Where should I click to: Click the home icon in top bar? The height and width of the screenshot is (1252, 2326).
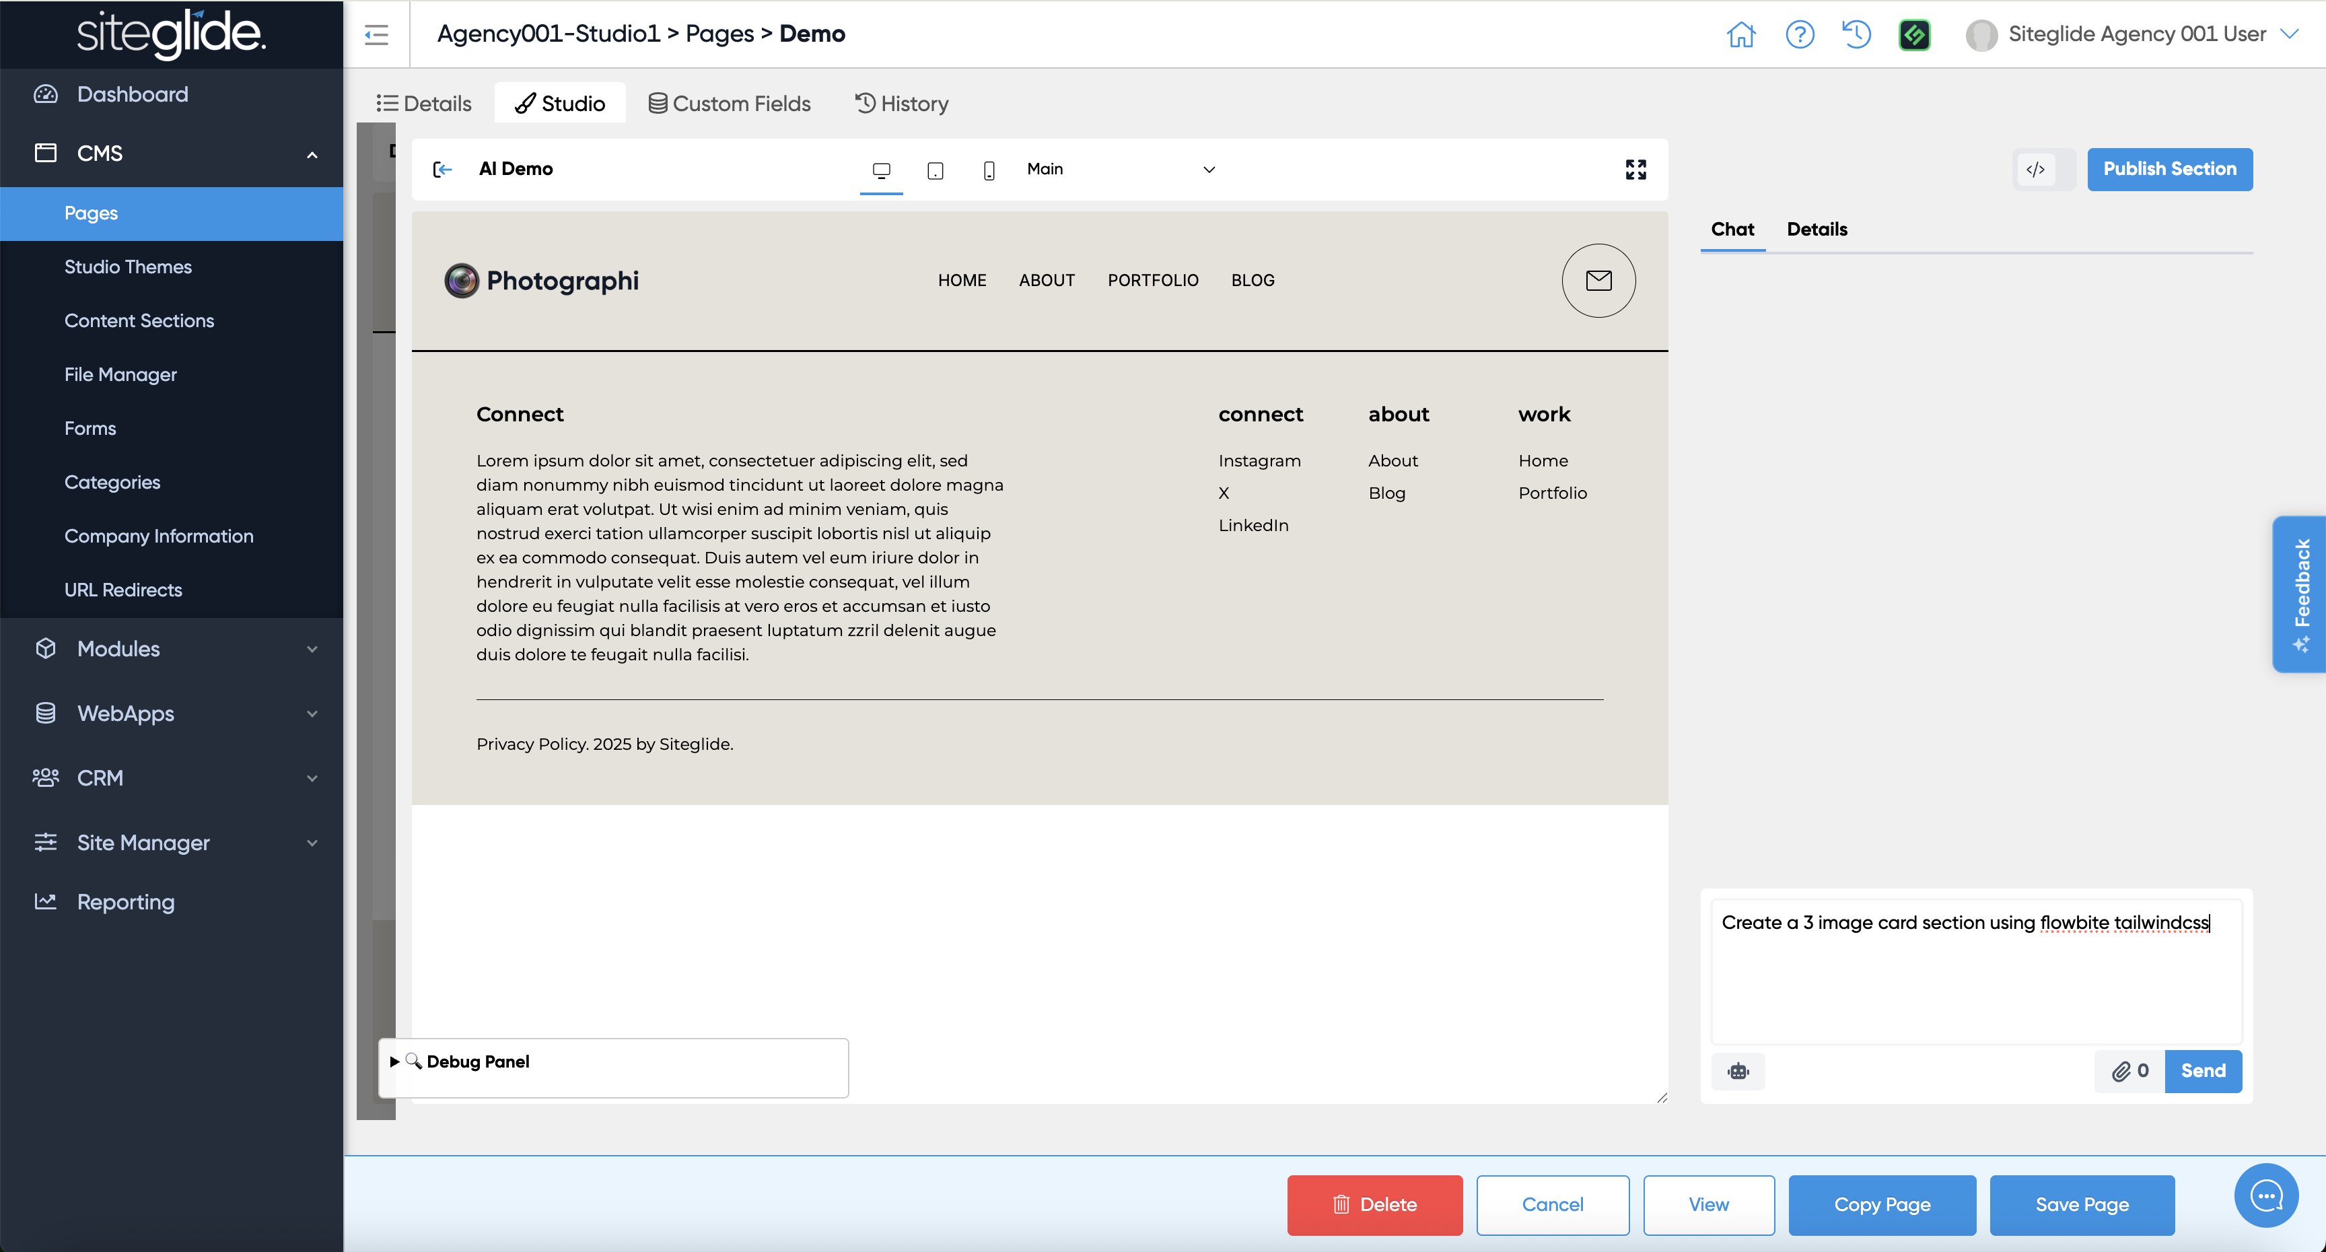point(1740,34)
